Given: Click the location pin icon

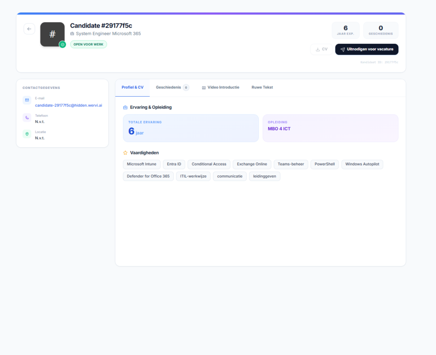Looking at the screenshot, I should coord(27,134).
